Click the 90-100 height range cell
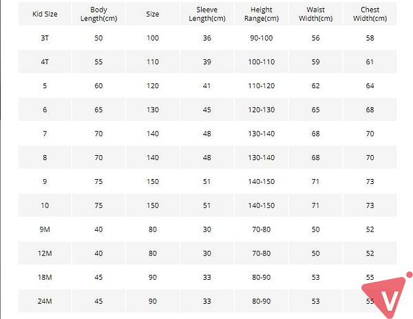Screen dimensions: 413x319 tap(262, 38)
